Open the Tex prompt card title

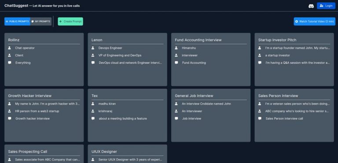pos(95,96)
